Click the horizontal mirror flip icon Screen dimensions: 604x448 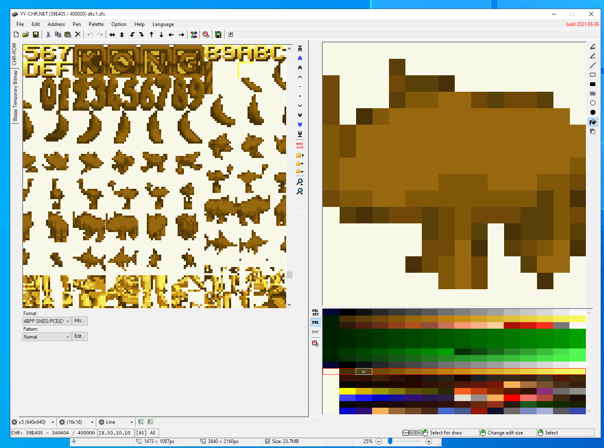[x=112, y=35]
